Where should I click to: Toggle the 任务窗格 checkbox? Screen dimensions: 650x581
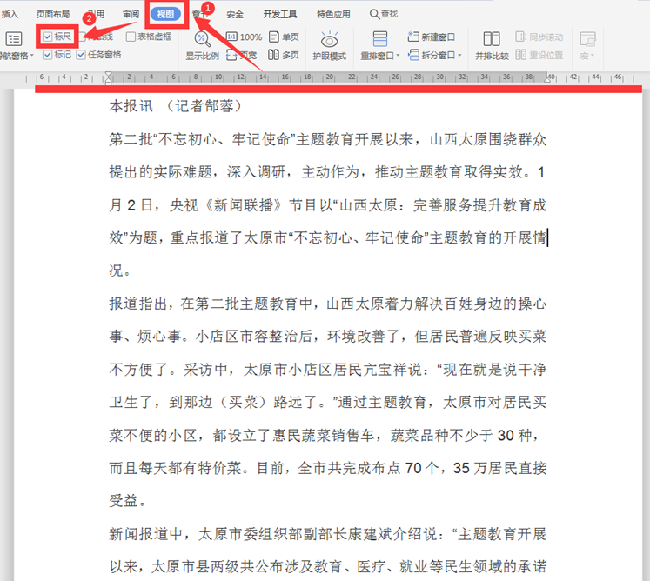81,55
